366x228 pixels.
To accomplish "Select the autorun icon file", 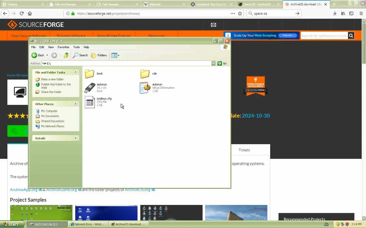I will [x=96, y=88].
